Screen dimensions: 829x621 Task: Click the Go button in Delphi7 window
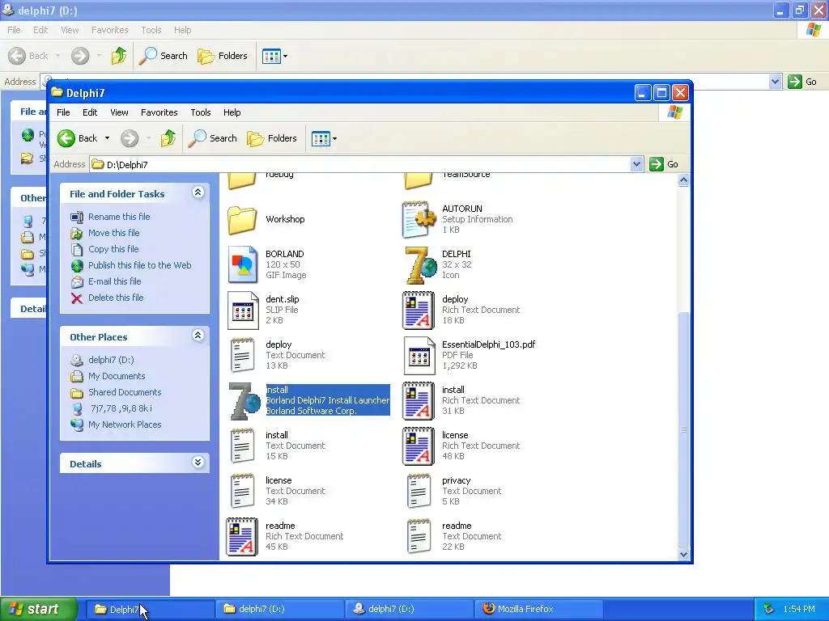click(x=665, y=164)
